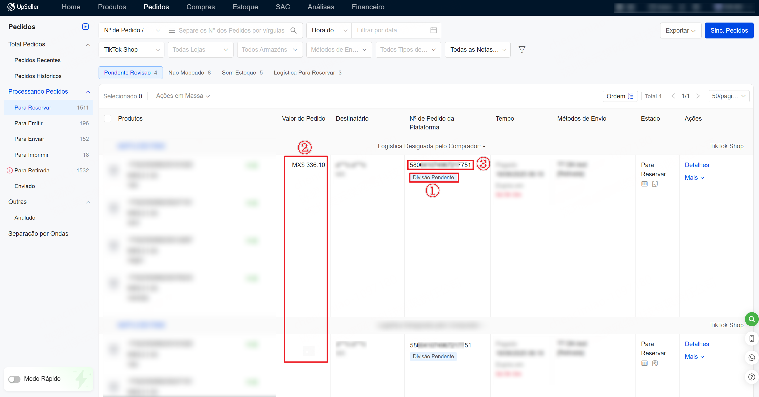
Task: Open the WhatsApp support icon
Action: click(751, 357)
